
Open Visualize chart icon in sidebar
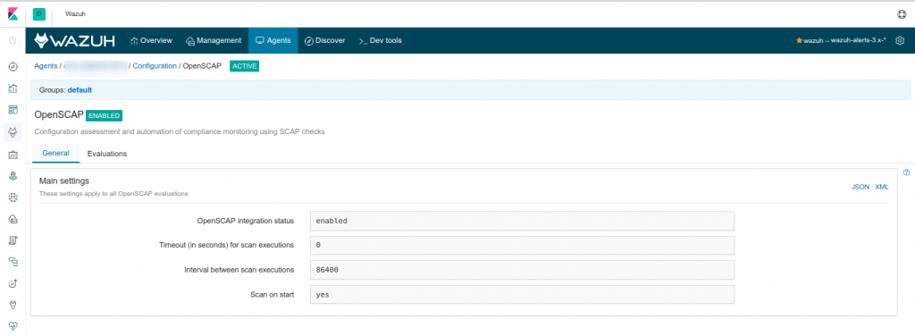13,88
